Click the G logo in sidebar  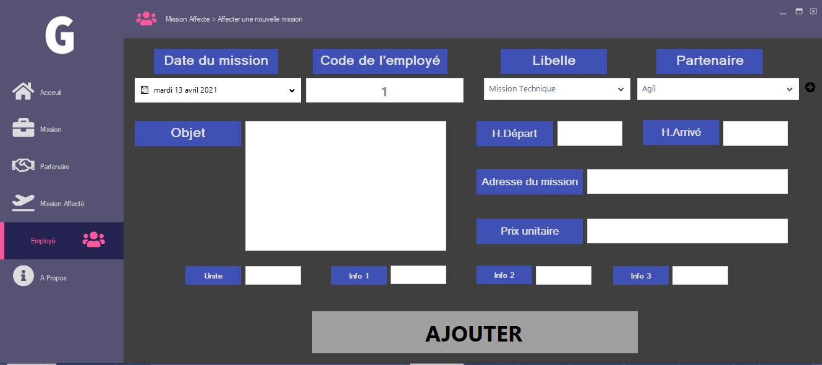[60, 36]
